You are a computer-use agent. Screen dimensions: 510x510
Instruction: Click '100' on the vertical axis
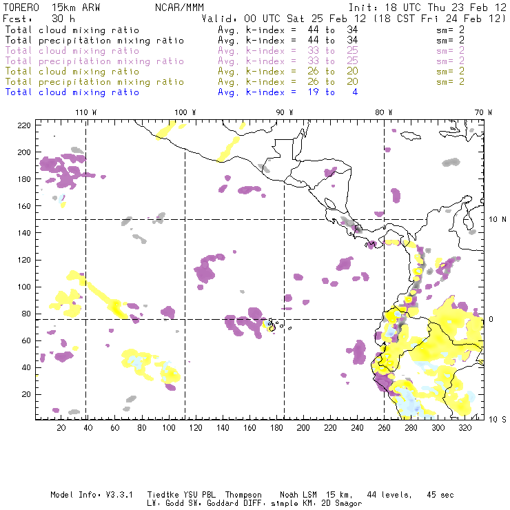[24, 287]
